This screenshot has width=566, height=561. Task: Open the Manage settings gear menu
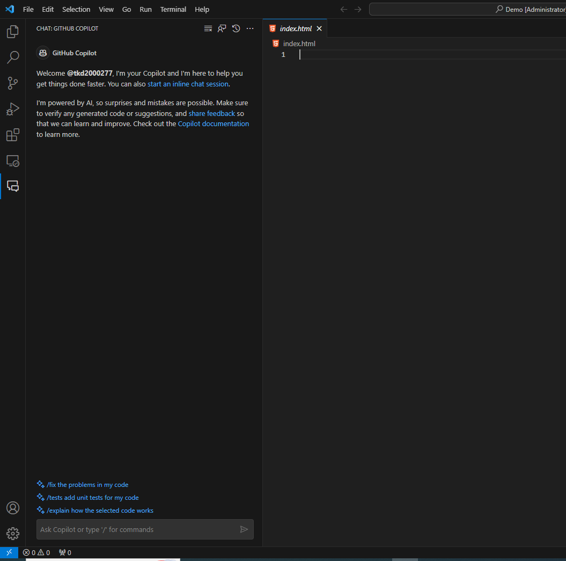13,533
